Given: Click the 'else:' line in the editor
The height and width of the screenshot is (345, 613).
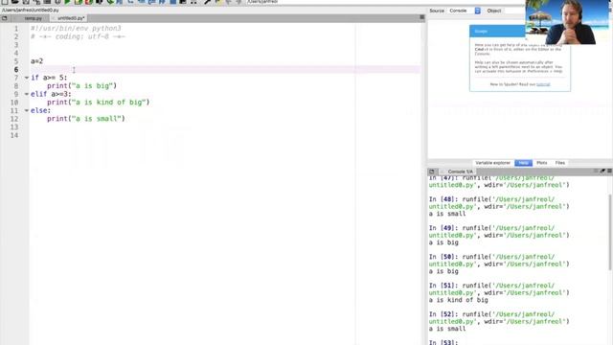Looking at the screenshot, I should [40, 110].
